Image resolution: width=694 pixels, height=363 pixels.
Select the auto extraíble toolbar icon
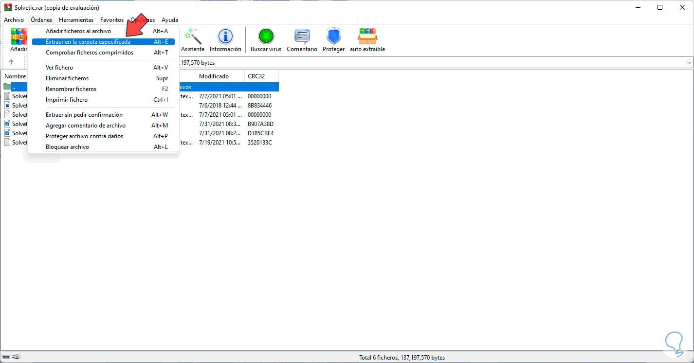[x=367, y=40]
